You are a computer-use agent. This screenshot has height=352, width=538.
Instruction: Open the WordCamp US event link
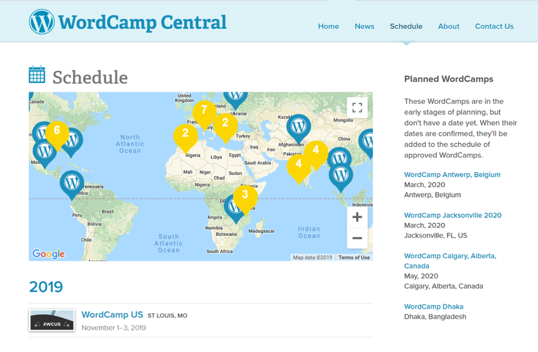point(112,315)
